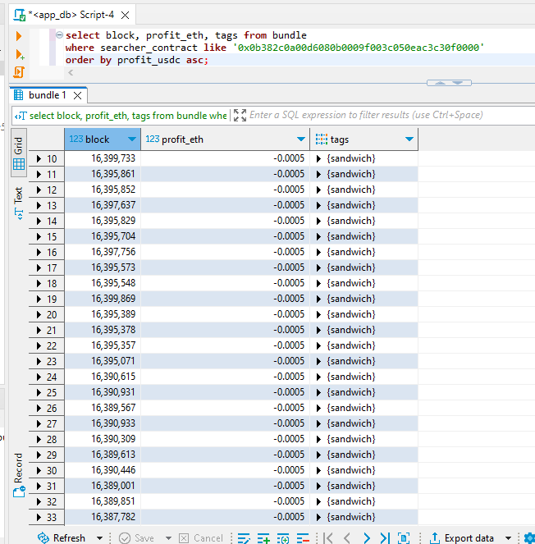Select row header 17
The width and height of the screenshot is (535, 544).
(x=47, y=267)
